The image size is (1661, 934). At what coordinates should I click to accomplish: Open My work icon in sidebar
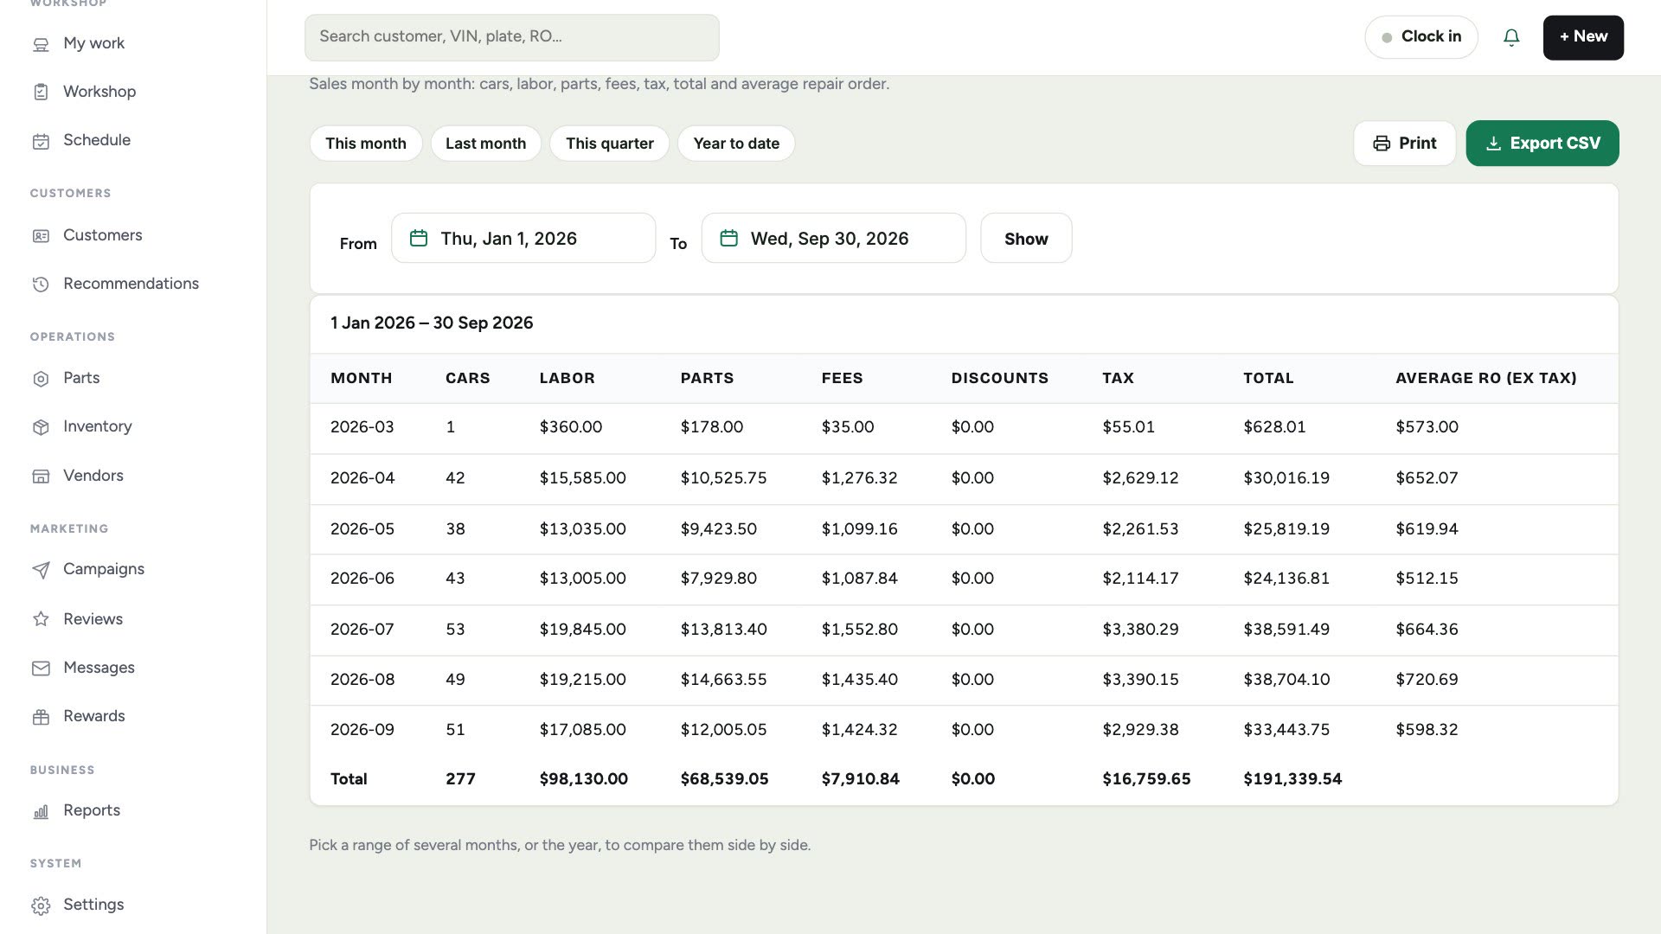coord(41,44)
